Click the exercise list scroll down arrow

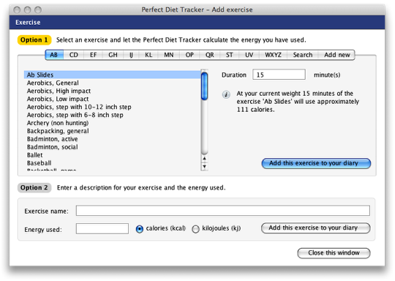point(204,166)
